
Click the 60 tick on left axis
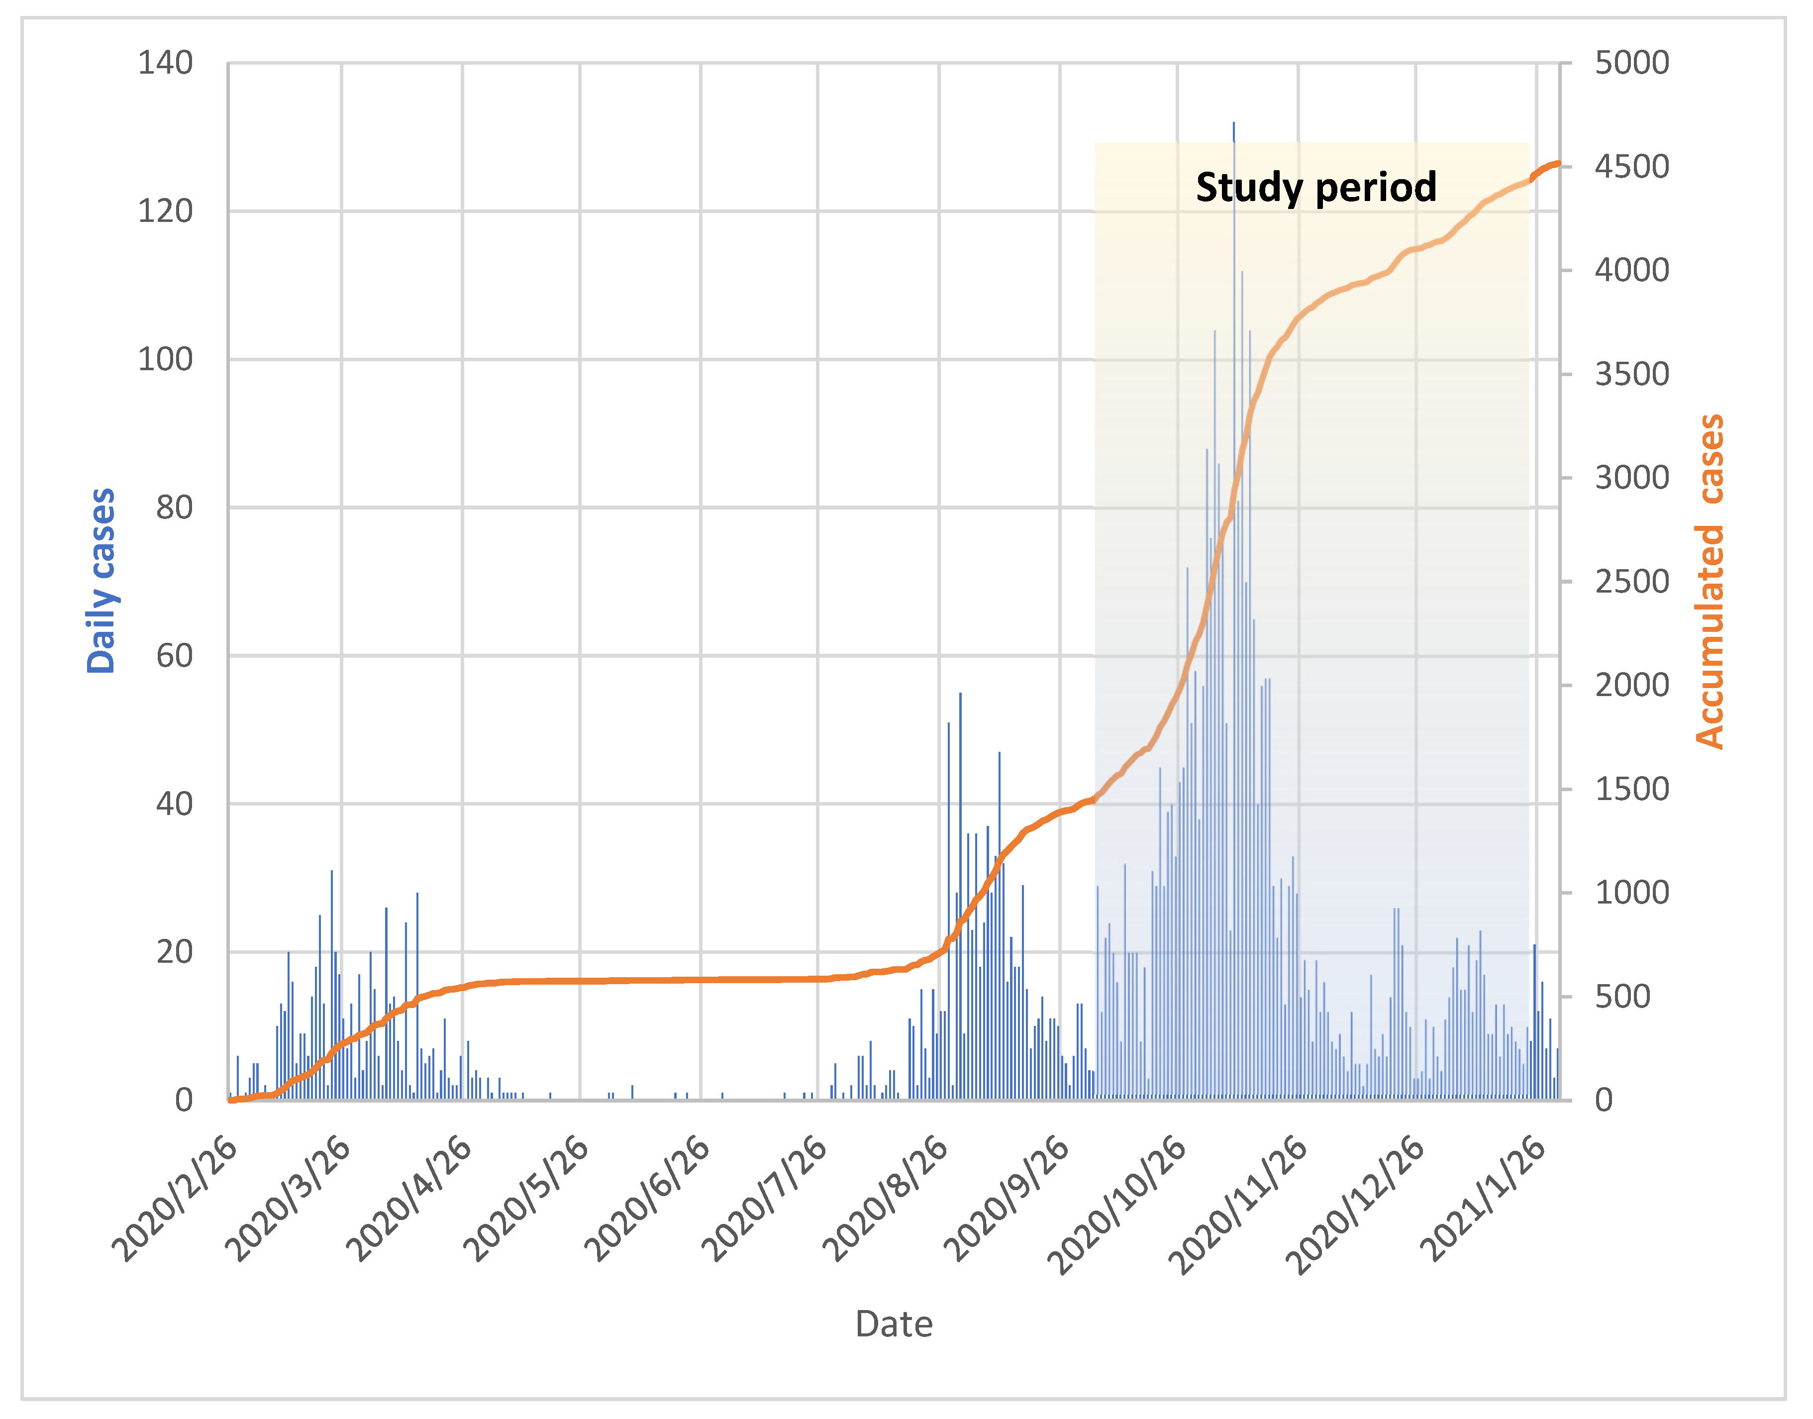coord(174,655)
